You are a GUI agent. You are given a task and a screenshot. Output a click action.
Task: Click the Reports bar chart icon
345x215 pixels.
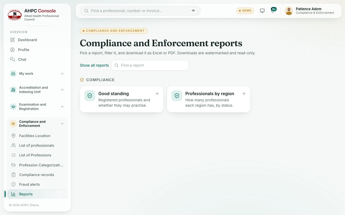point(13,194)
